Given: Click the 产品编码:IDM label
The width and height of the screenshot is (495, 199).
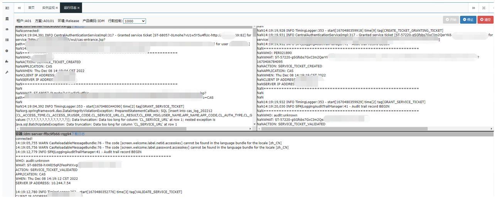Looking at the screenshot, I should tap(93, 21).
